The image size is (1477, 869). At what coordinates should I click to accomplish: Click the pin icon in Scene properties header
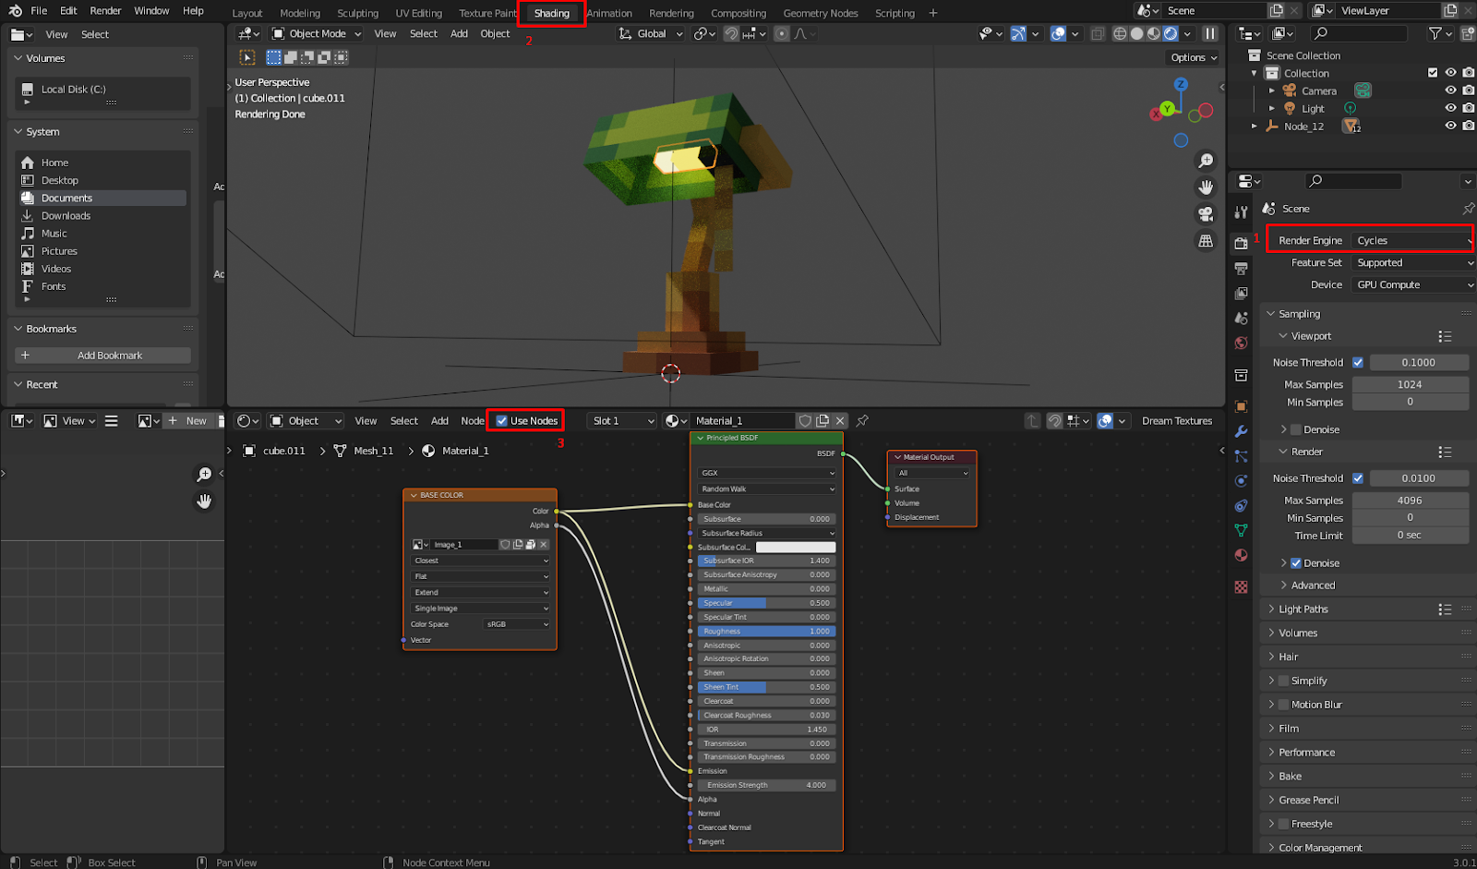coord(1468,209)
